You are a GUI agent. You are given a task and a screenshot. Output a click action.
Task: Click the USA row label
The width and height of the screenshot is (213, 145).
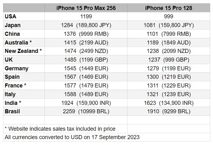tap(11, 16)
